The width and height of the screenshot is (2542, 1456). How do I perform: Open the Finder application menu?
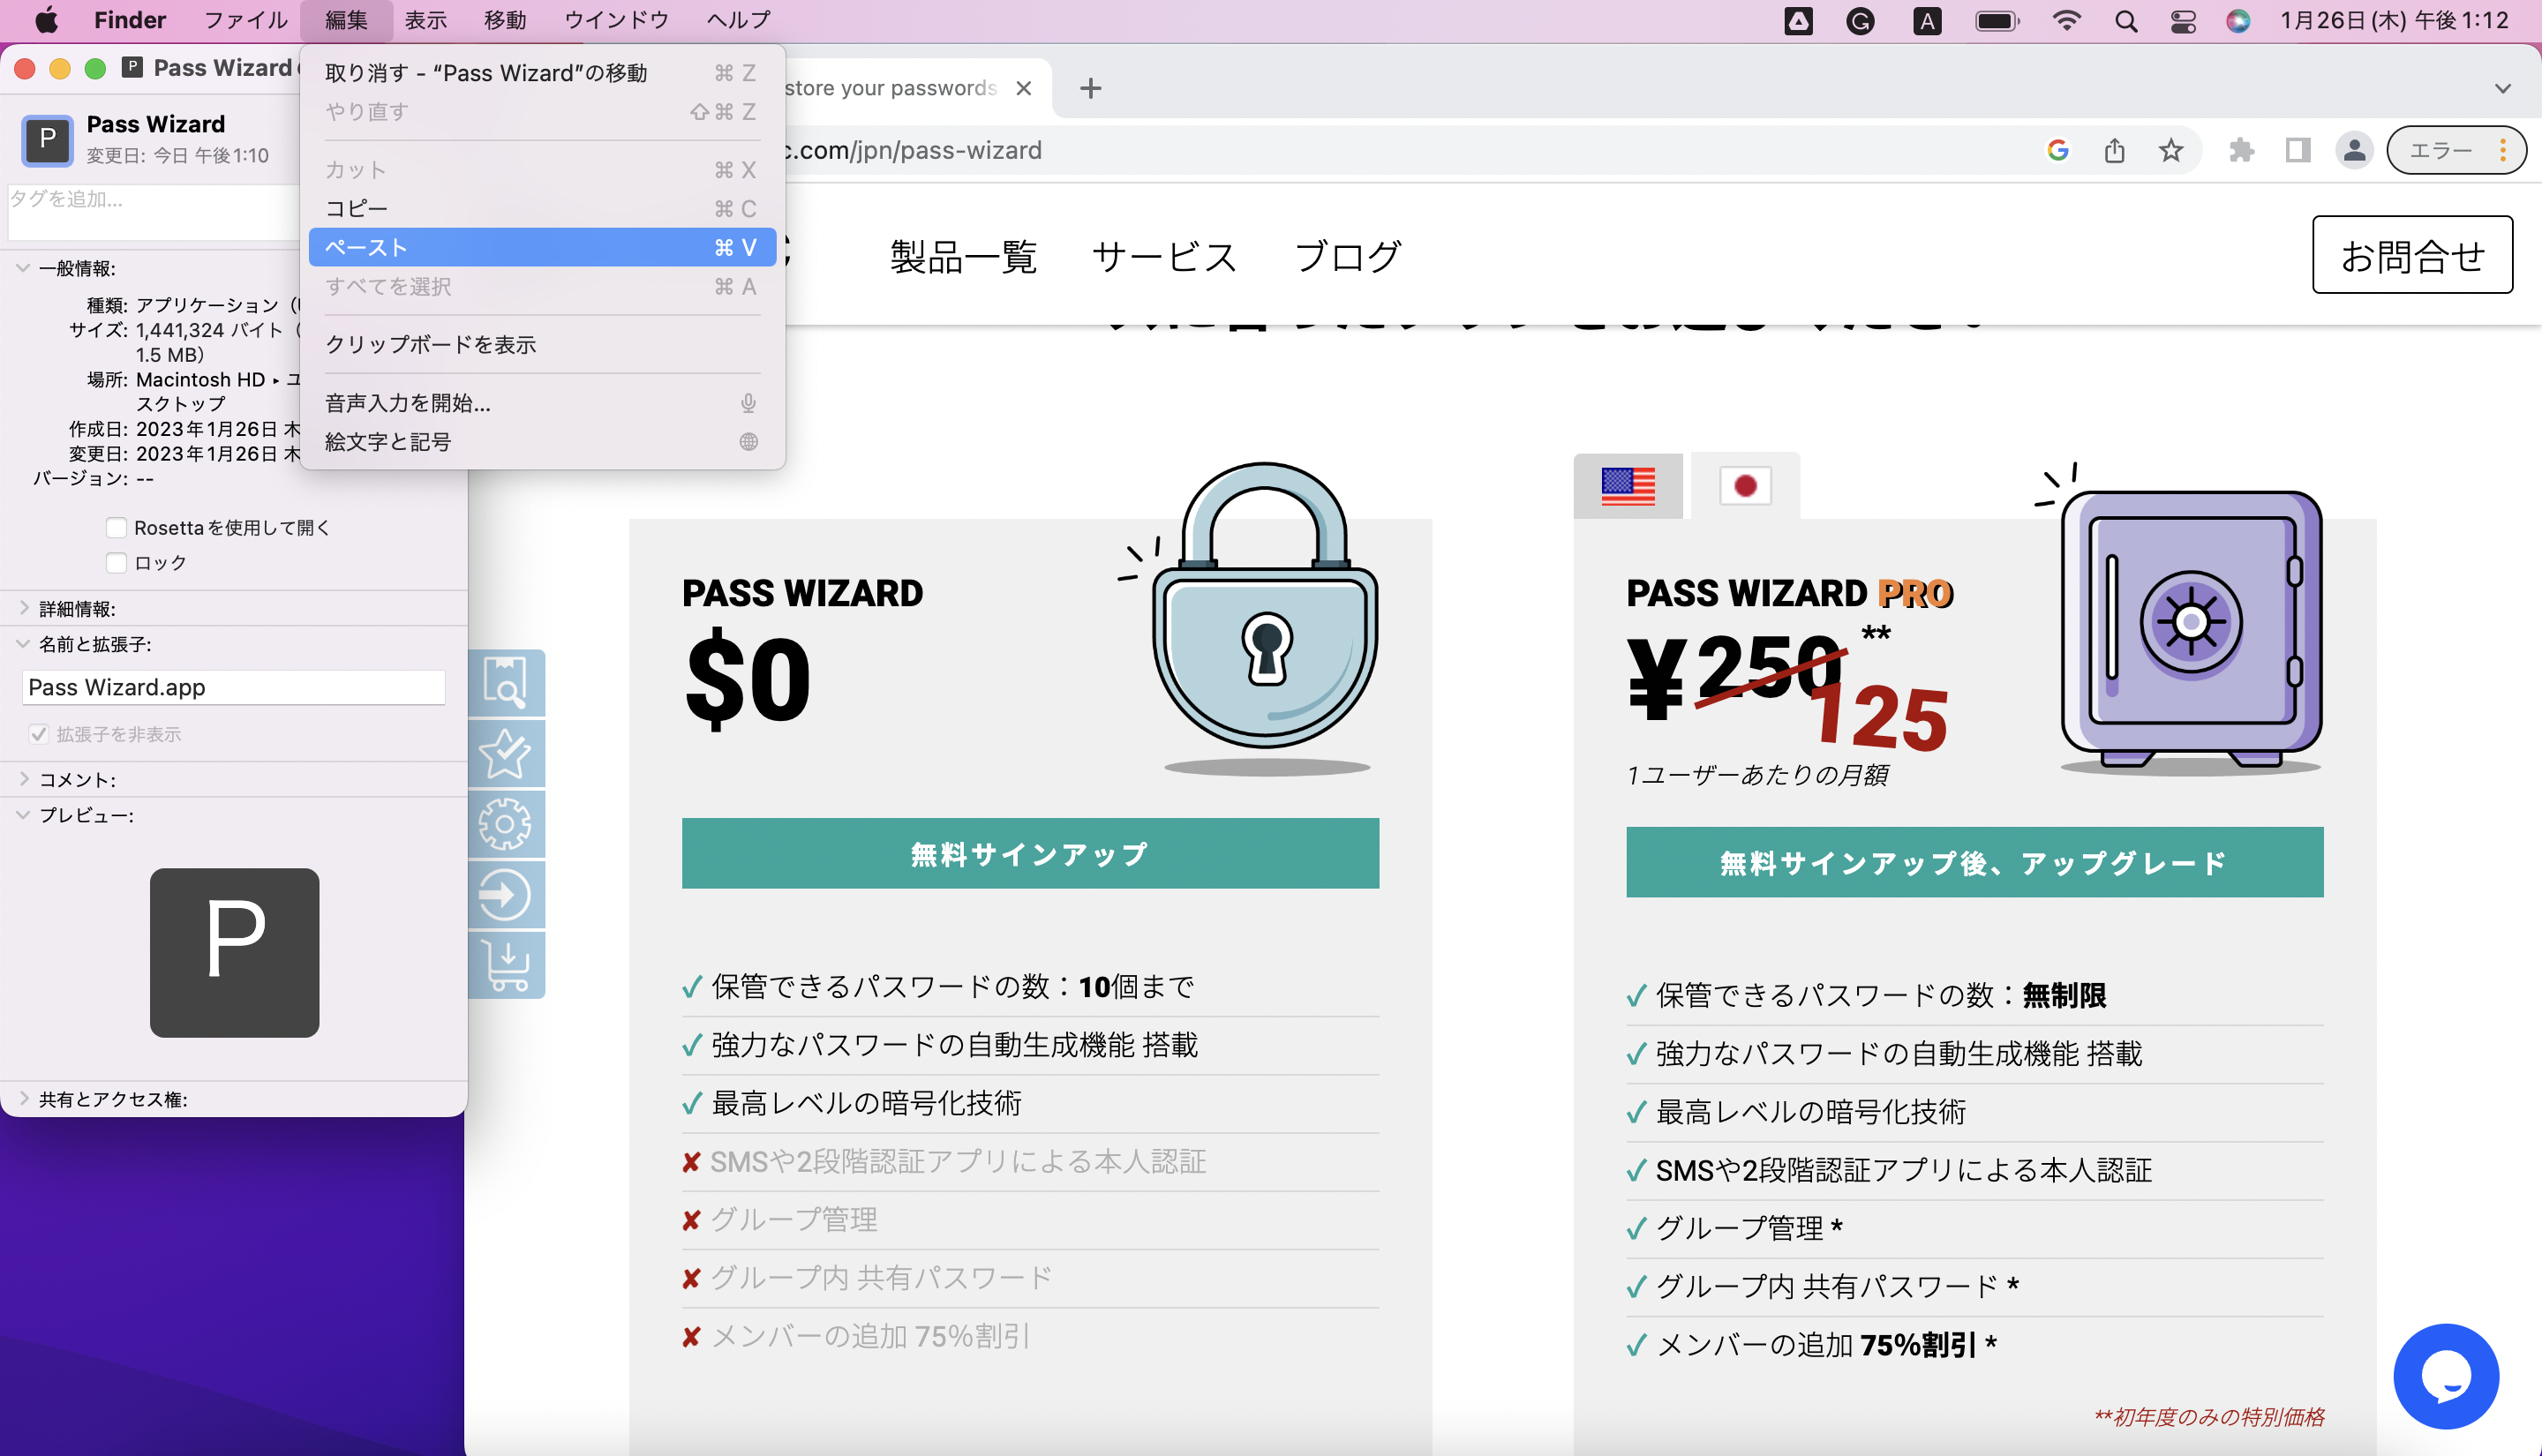pos(130,20)
